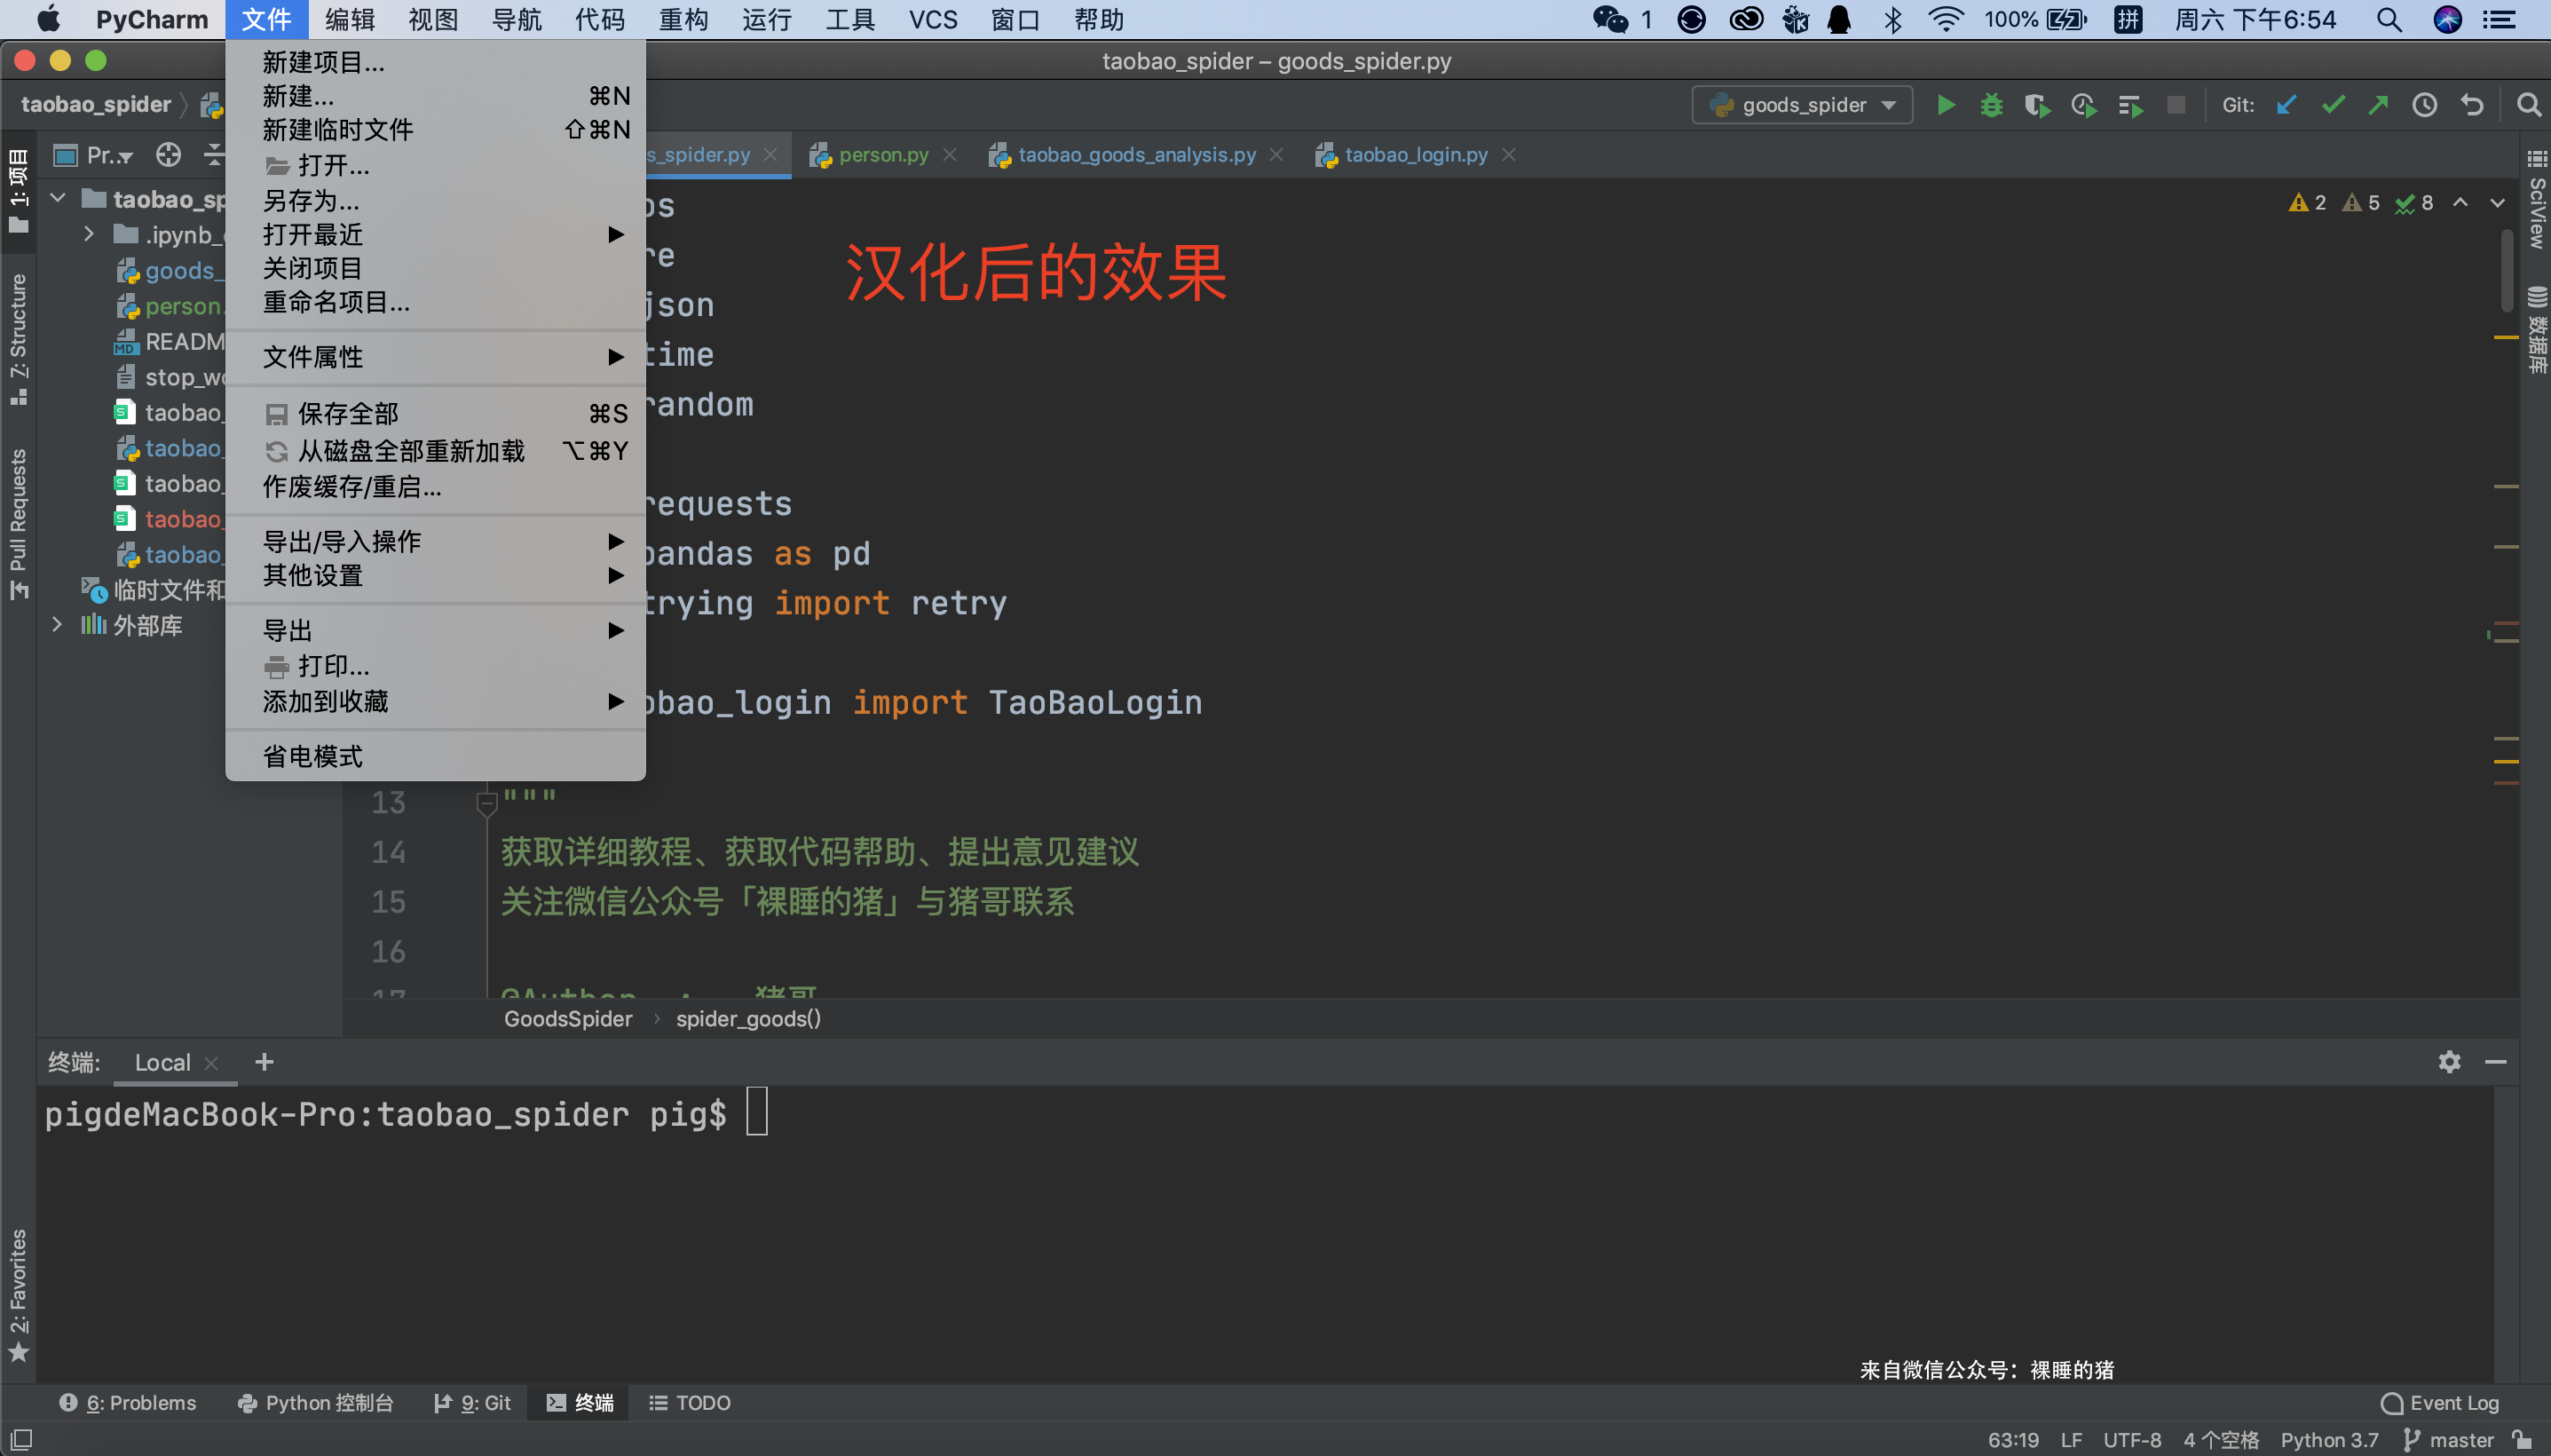
Task: Expand the 外部库 tree node
Action: (x=57, y=625)
